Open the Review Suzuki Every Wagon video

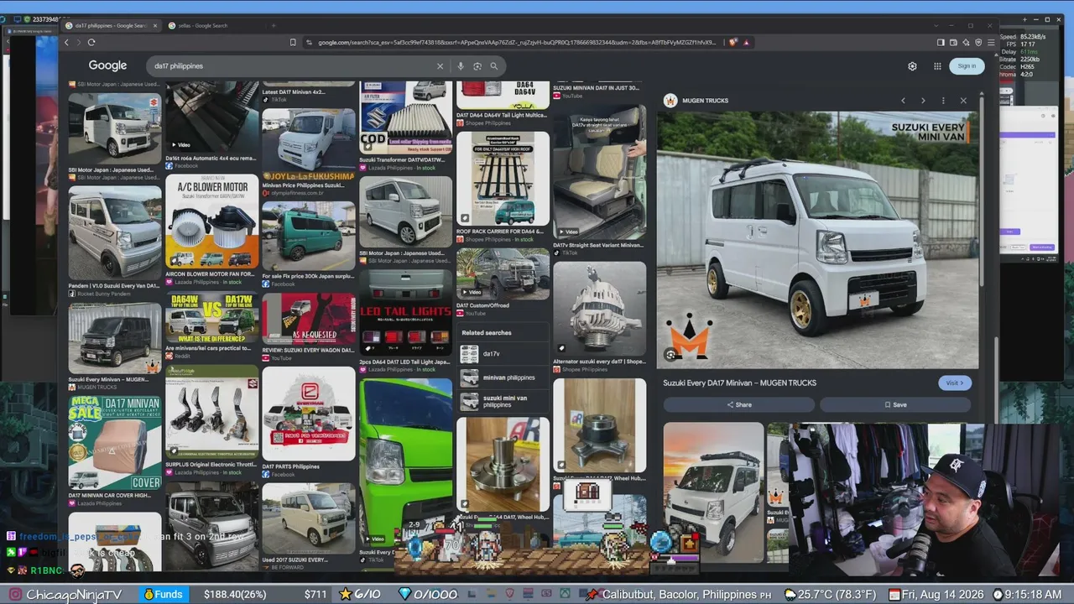coord(308,319)
